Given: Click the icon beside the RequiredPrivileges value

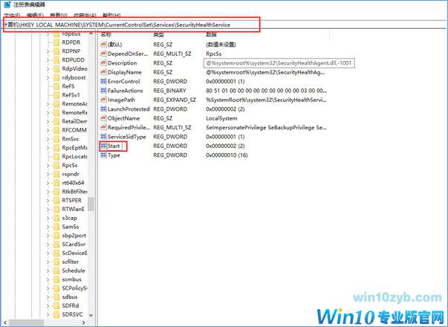Looking at the screenshot, I should [x=103, y=127].
